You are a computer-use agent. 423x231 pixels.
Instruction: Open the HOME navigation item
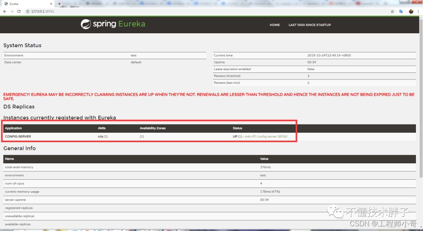pyautogui.click(x=275, y=25)
